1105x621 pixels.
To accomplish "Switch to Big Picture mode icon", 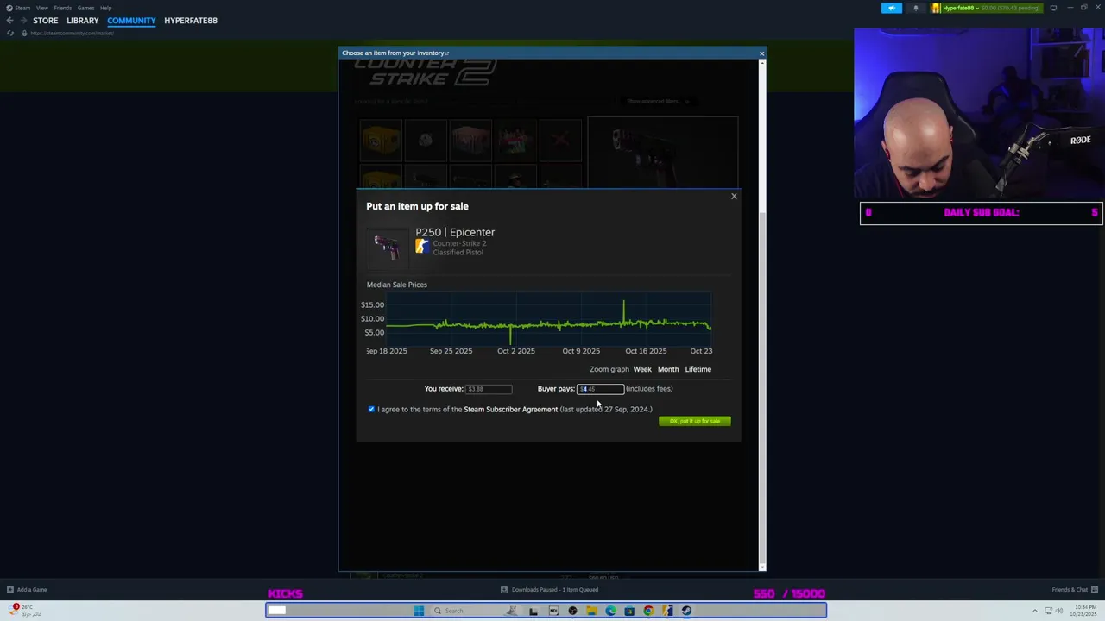I will 1053,8.
